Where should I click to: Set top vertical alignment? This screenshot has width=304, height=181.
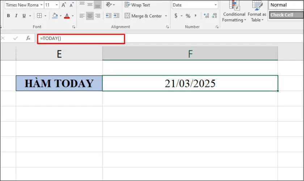click(x=82, y=4)
